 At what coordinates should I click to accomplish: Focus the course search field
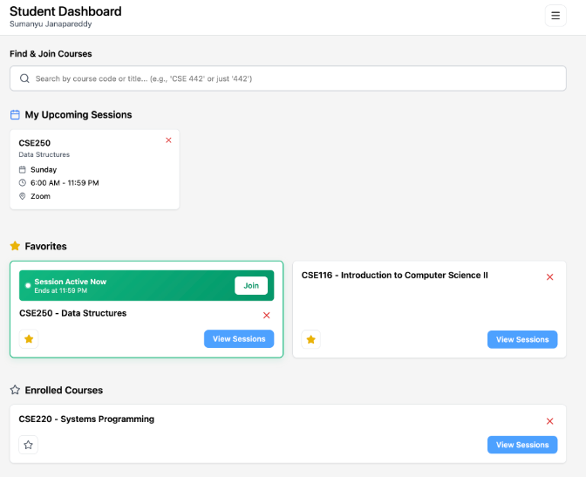coord(288,78)
